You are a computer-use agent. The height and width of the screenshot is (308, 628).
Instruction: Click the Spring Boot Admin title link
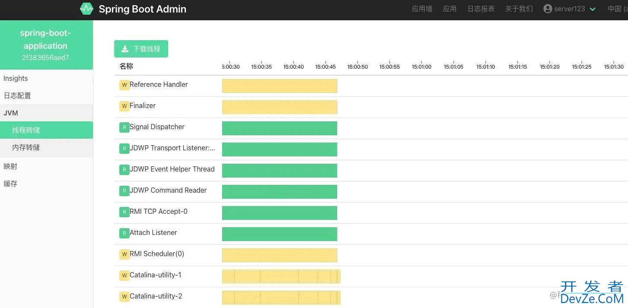[x=142, y=9]
